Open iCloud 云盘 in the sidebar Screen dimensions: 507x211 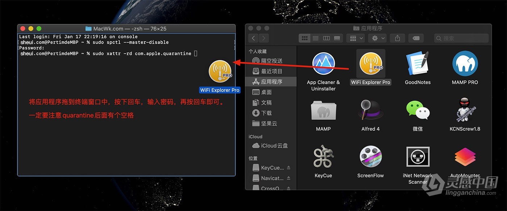coord(271,146)
